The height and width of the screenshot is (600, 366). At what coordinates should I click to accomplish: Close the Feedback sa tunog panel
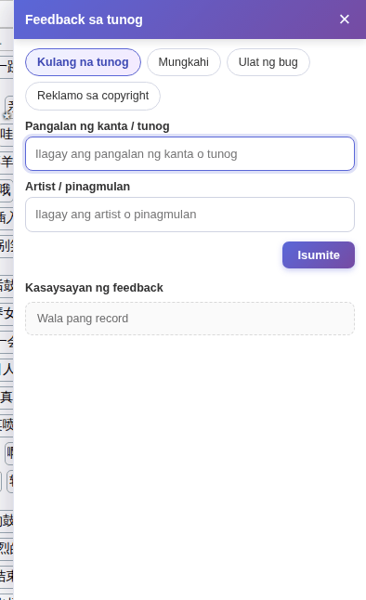(x=345, y=20)
